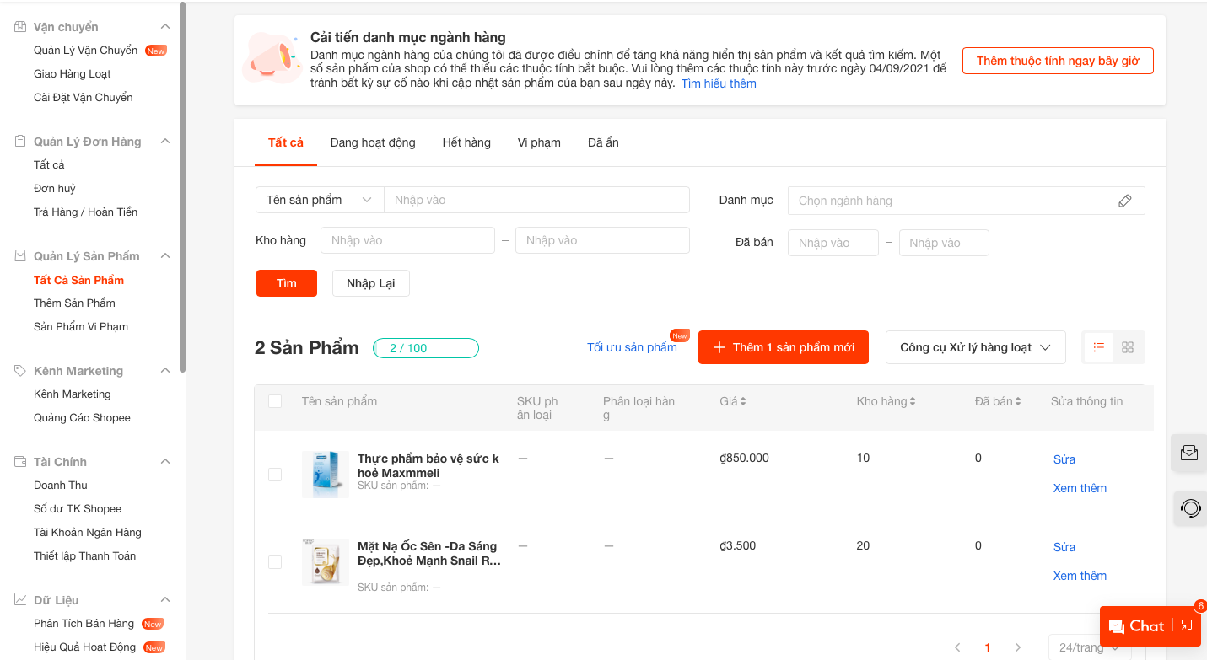
Task: Check the Maxmmeli product row checkbox
Action: pos(275,475)
